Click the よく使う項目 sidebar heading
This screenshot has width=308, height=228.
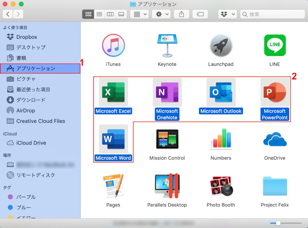[x=15, y=27]
